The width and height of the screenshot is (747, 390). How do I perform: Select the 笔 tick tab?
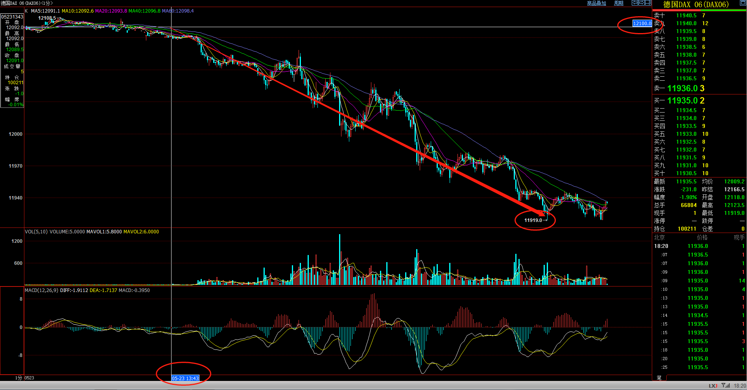click(659, 378)
